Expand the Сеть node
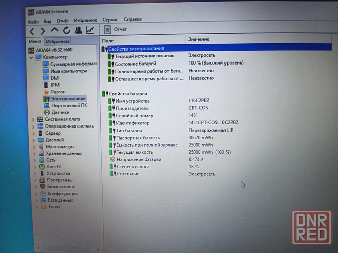The height and width of the screenshot is (253, 338). click(x=35, y=161)
